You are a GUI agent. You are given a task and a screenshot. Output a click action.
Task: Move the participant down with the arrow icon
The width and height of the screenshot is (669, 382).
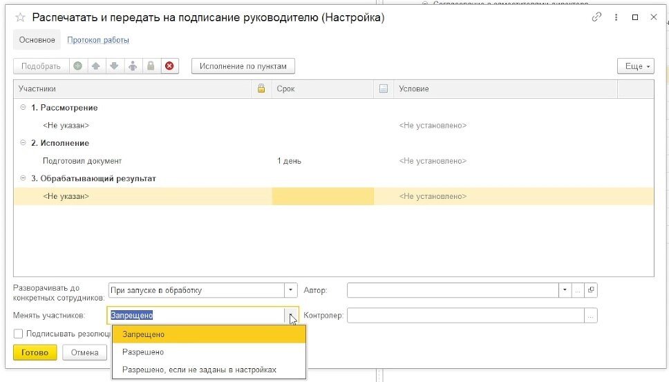[x=114, y=66]
